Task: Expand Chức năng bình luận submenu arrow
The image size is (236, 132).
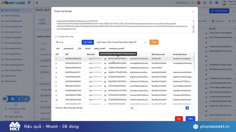Action: point(29,27)
